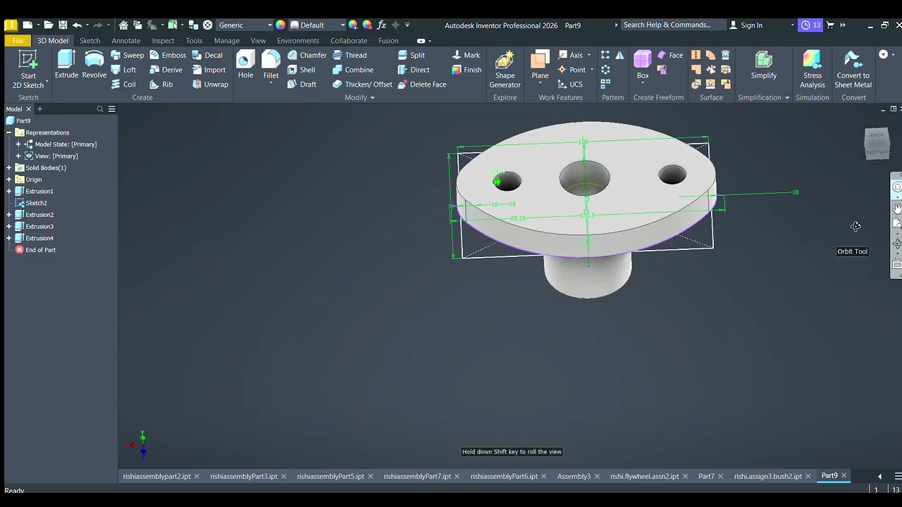This screenshot has width=902, height=507.
Task: Close the Part9 document tab
Action: [844, 475]
